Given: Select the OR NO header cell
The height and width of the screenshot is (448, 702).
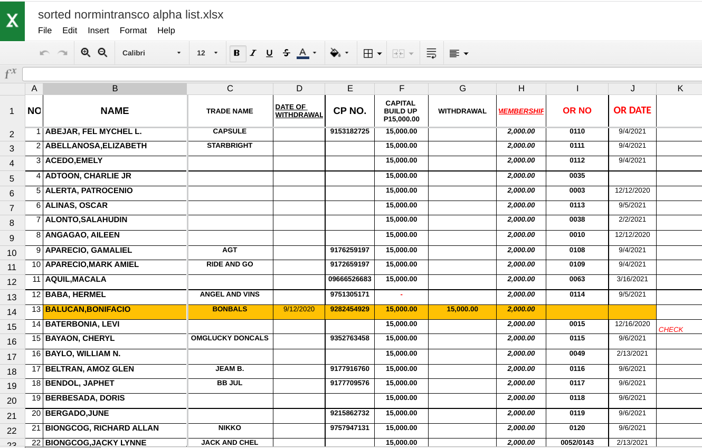Looking at the screenshot, I should (x=577, y=111).
